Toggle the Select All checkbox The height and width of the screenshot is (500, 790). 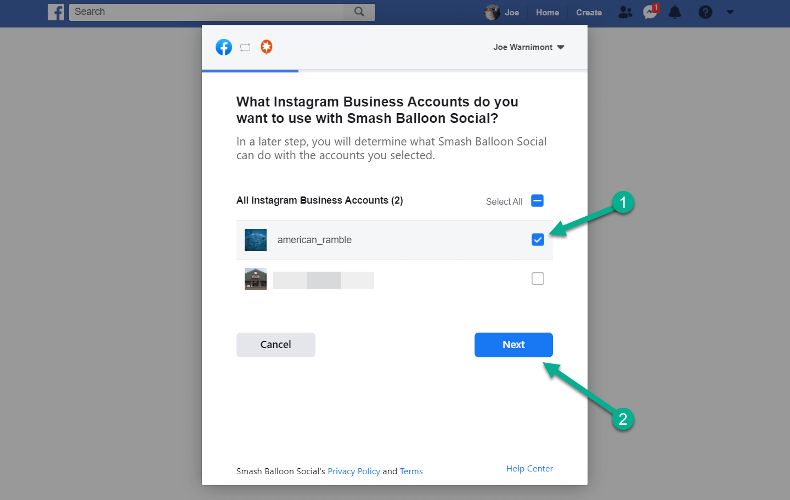(x=538, y=201)
